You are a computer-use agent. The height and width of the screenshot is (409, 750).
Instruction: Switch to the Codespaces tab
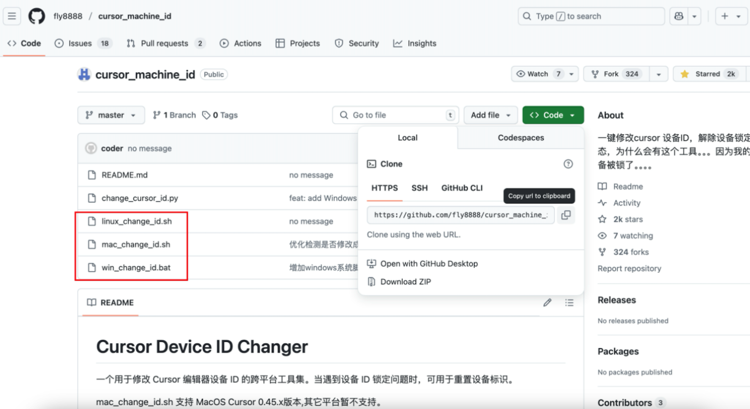click(521, 138)
